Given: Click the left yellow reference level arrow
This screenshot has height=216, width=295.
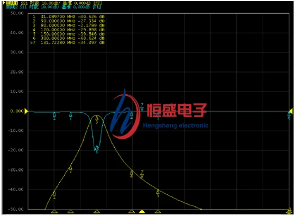Looking at the screenshot, I should (x=26, y=111).
